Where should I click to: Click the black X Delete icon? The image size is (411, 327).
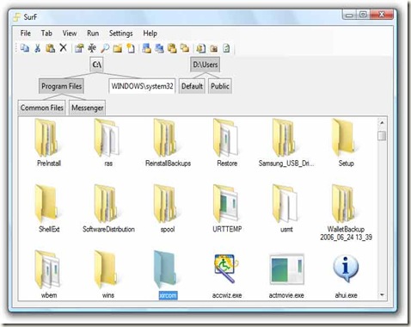pyautogui.click(x=63, y=47)
